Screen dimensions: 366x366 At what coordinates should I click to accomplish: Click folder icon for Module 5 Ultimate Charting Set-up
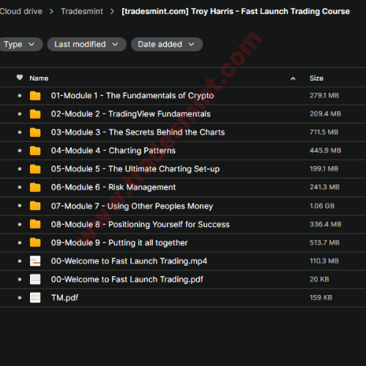pyautogui.click(x=35, y=169)
